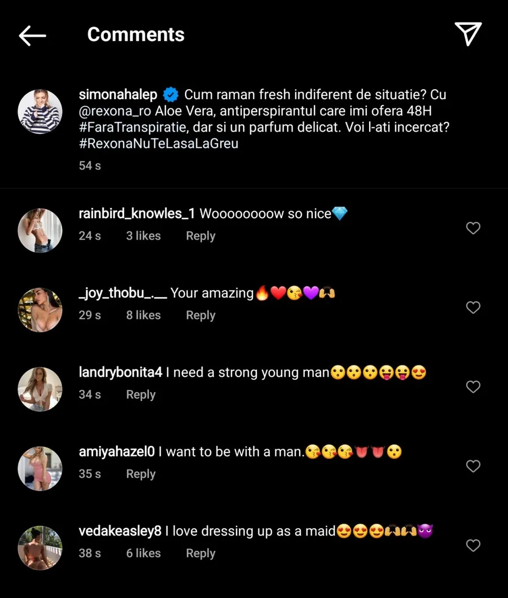The height and width of the screenshot is (598, 508).
Task: Reply to vedakeasley8 comment
Action: [200, 553]
